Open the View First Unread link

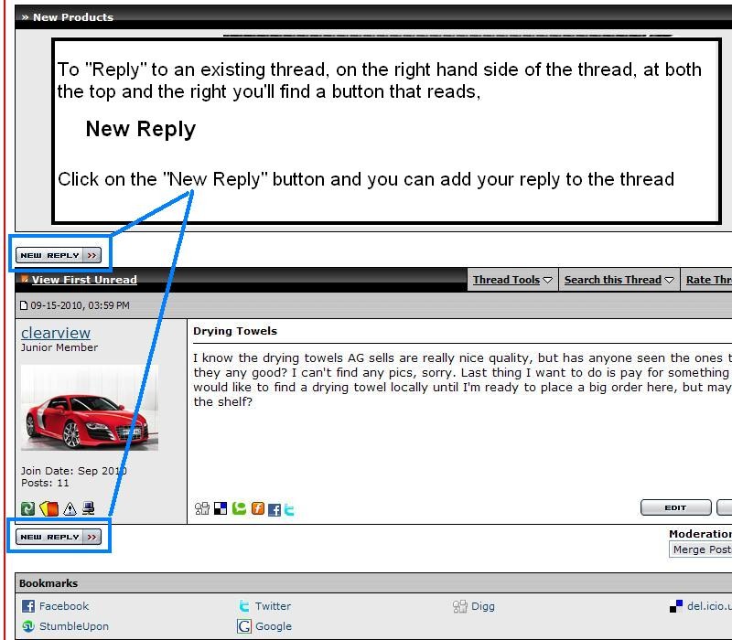(x=84, y=280)
